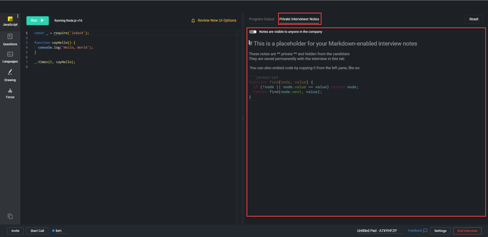
Task: End the interview
Action: (467, 231)
